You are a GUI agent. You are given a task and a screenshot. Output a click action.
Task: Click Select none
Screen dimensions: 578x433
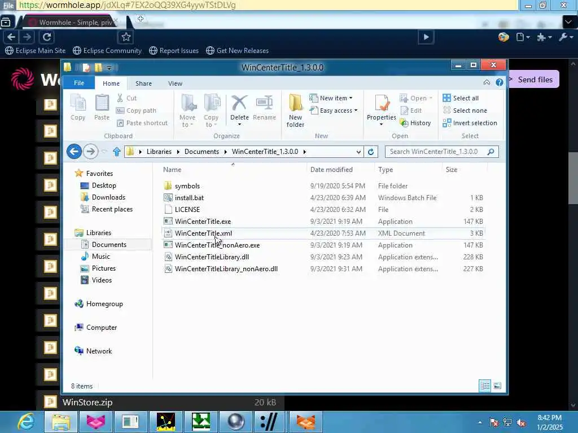point(465,111)
